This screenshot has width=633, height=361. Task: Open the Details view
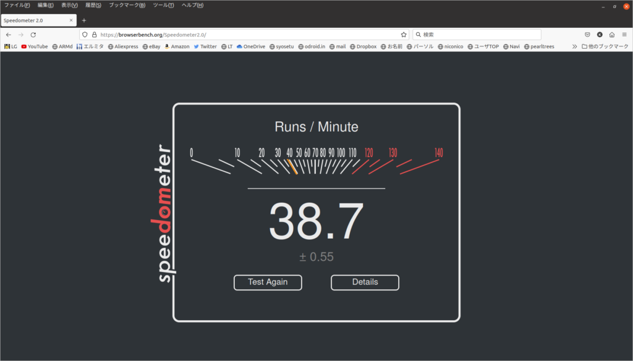coord(365,282)
